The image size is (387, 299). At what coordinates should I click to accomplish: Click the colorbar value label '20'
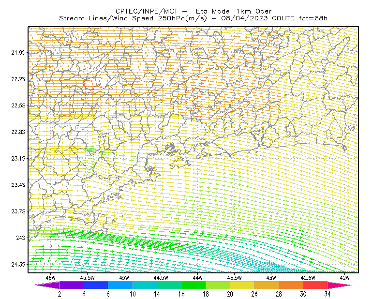(x=230, y=294)
